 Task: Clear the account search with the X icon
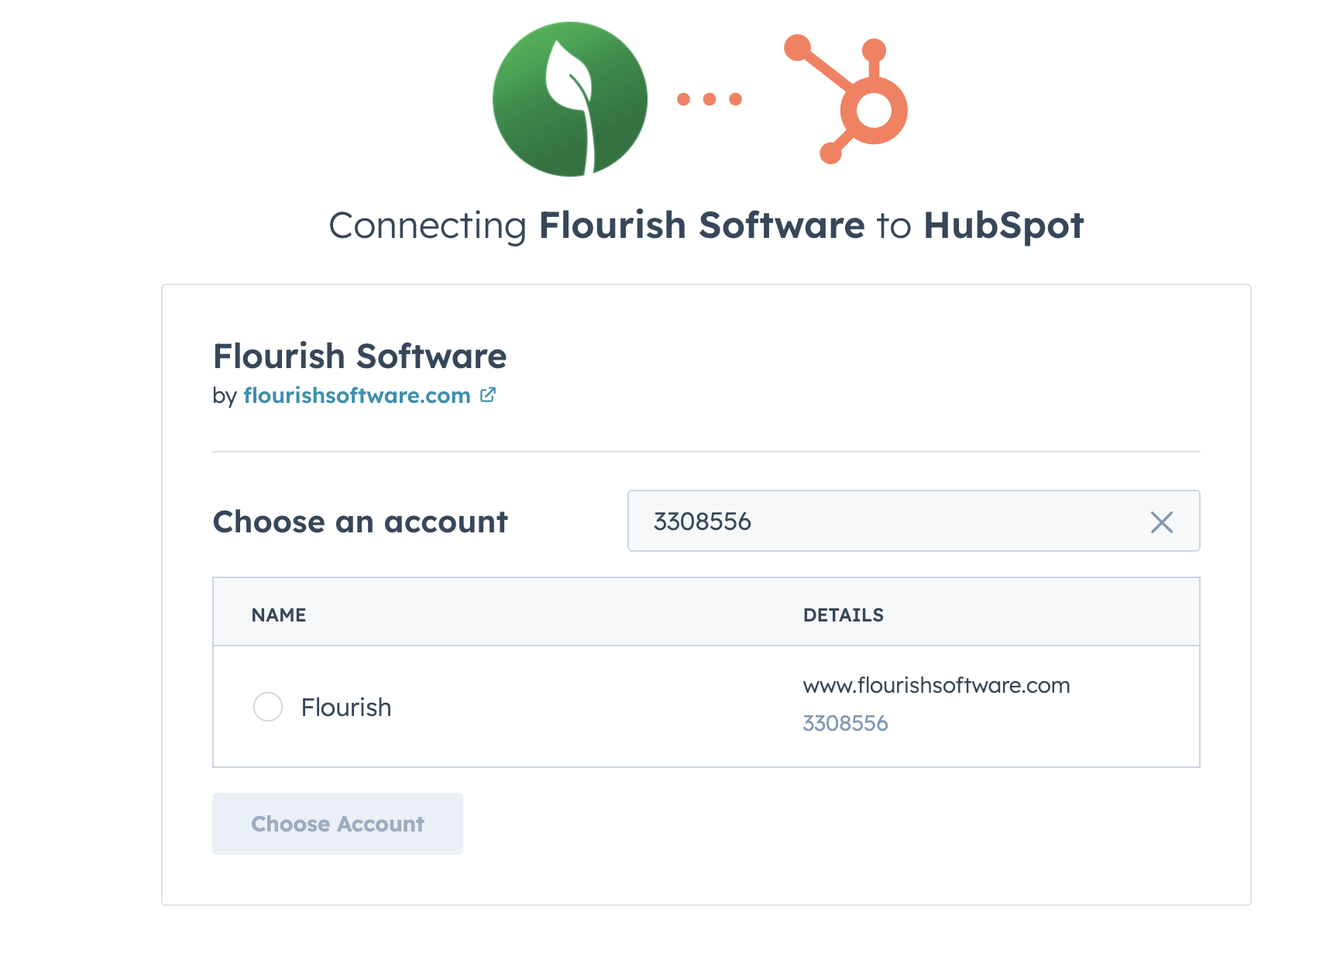[1161, 522]
